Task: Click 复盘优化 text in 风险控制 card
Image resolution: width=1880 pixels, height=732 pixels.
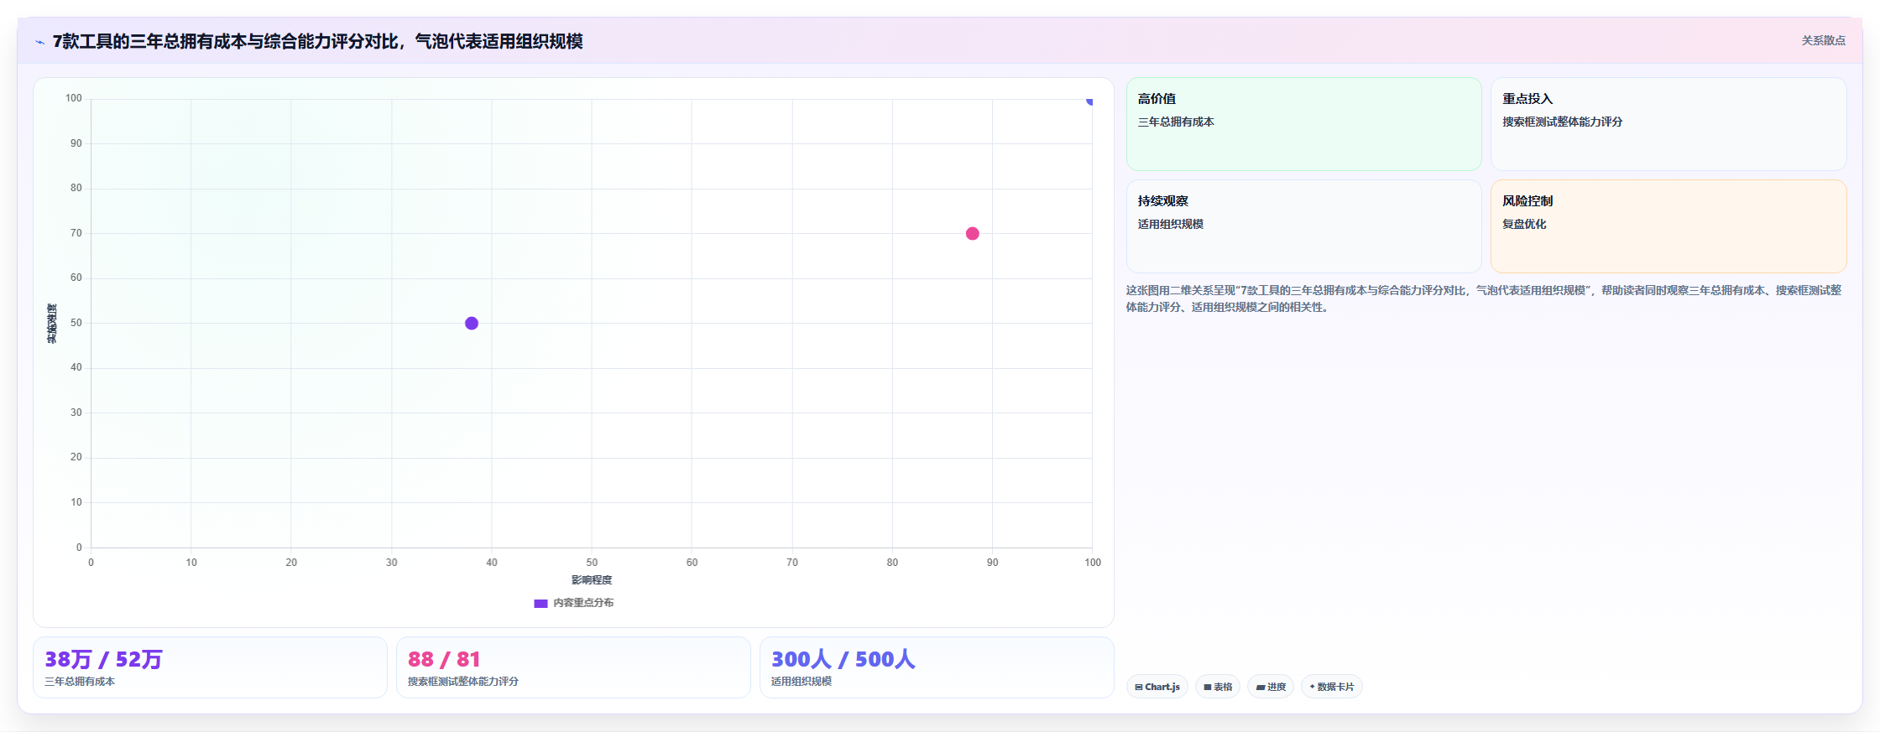Action: click(x=1524, y=224)
